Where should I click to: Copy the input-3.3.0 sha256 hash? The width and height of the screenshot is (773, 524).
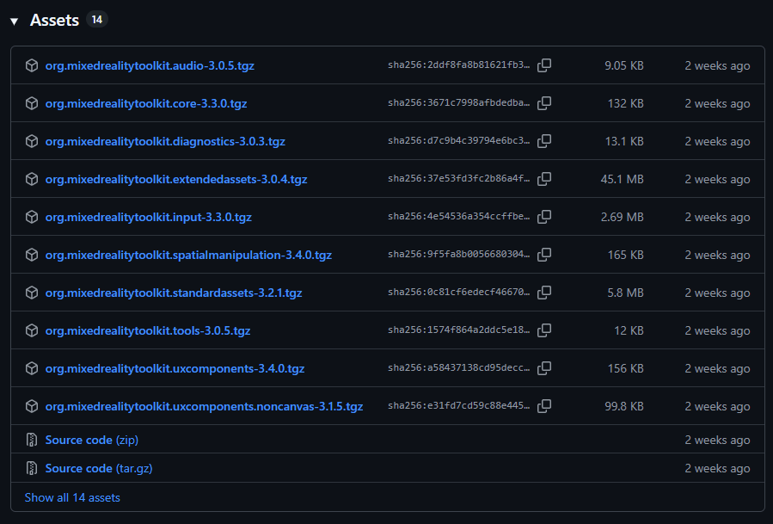tap(544, 217)
